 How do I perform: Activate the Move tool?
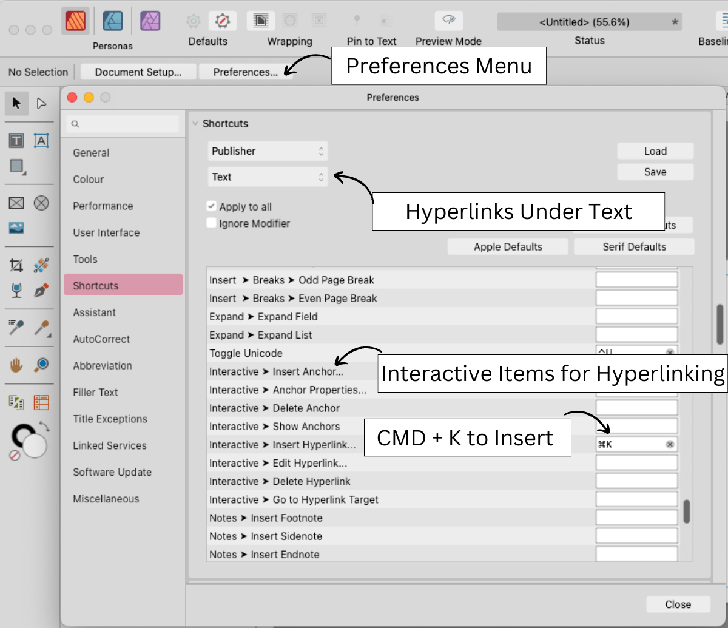[16, 103]
